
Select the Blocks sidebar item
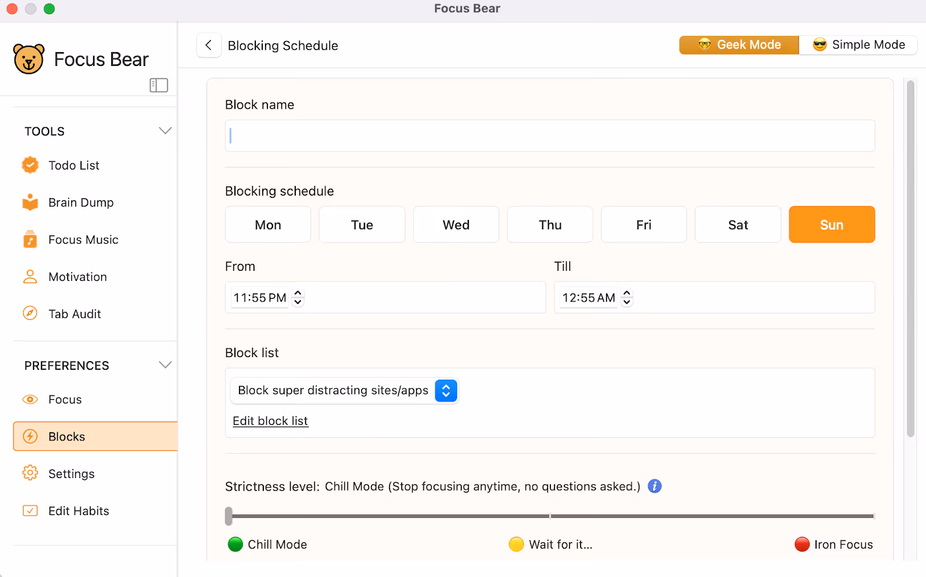[95, 436]
